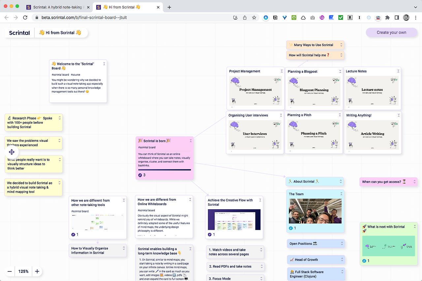This screenshot has width=422, height=281.
Task: Click backlink icon on Achieve the Creative Flow card
Action: 210,235
